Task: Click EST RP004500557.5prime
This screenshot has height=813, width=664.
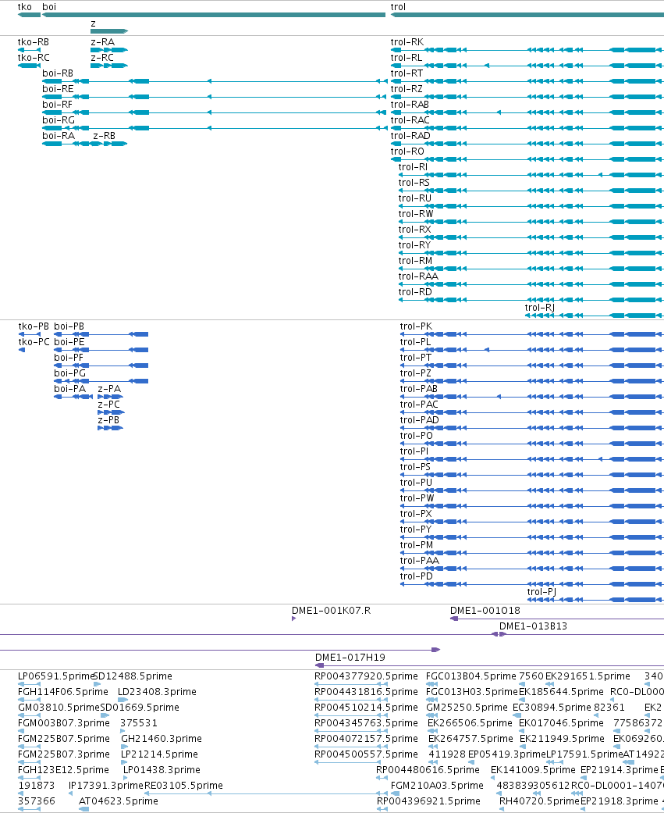Action: (x=366, y=754)
